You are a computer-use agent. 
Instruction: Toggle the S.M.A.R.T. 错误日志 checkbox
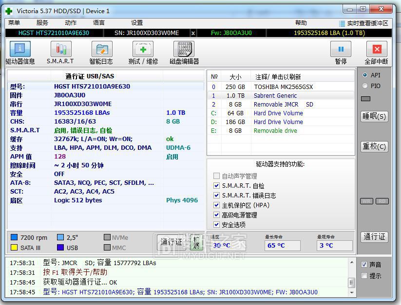tap(216, 195)
